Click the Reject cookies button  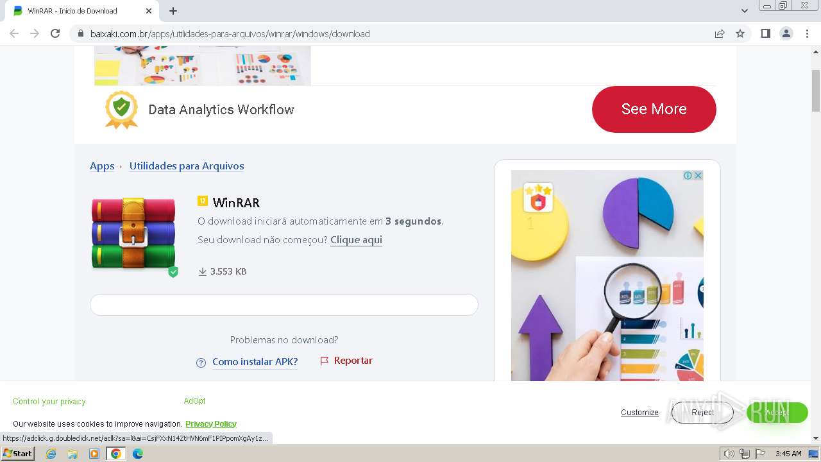[702, 413]
